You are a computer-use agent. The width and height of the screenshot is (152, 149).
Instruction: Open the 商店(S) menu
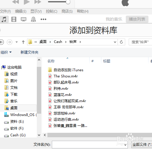pyautogui.click(x=67, y=11)
